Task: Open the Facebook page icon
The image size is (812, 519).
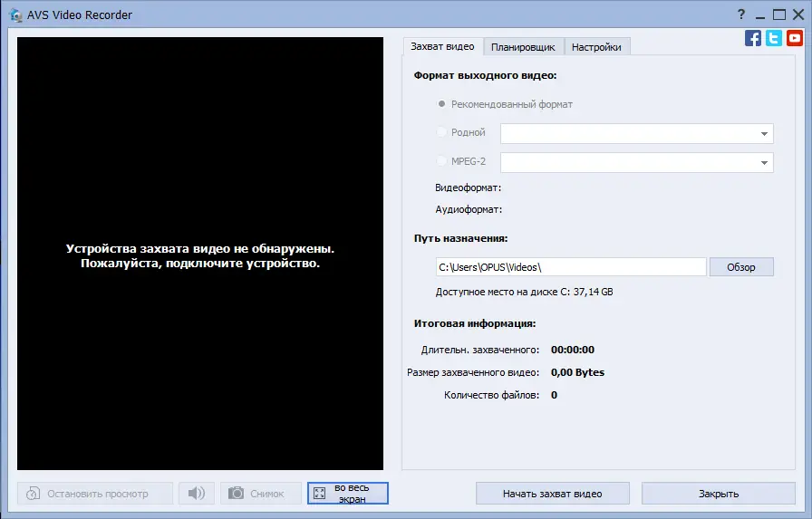Action: point(753,38)
